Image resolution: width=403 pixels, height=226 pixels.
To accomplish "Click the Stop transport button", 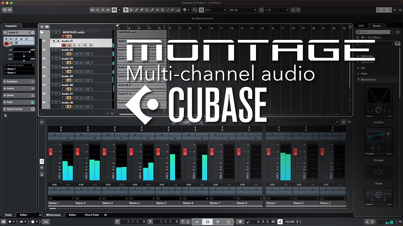I will pyautogui.click(x=207, y=222).
